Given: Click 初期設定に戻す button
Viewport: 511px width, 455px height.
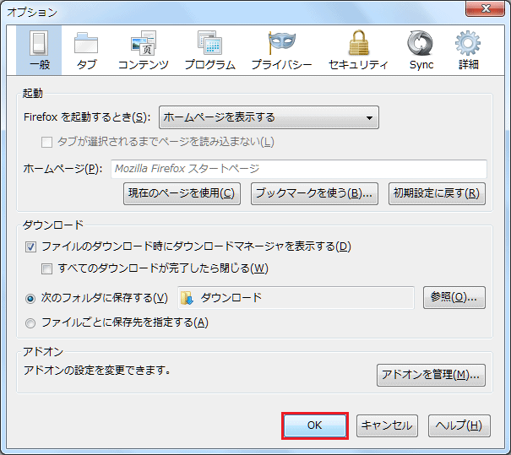Looking at the screenshot, I should (437, 193).
